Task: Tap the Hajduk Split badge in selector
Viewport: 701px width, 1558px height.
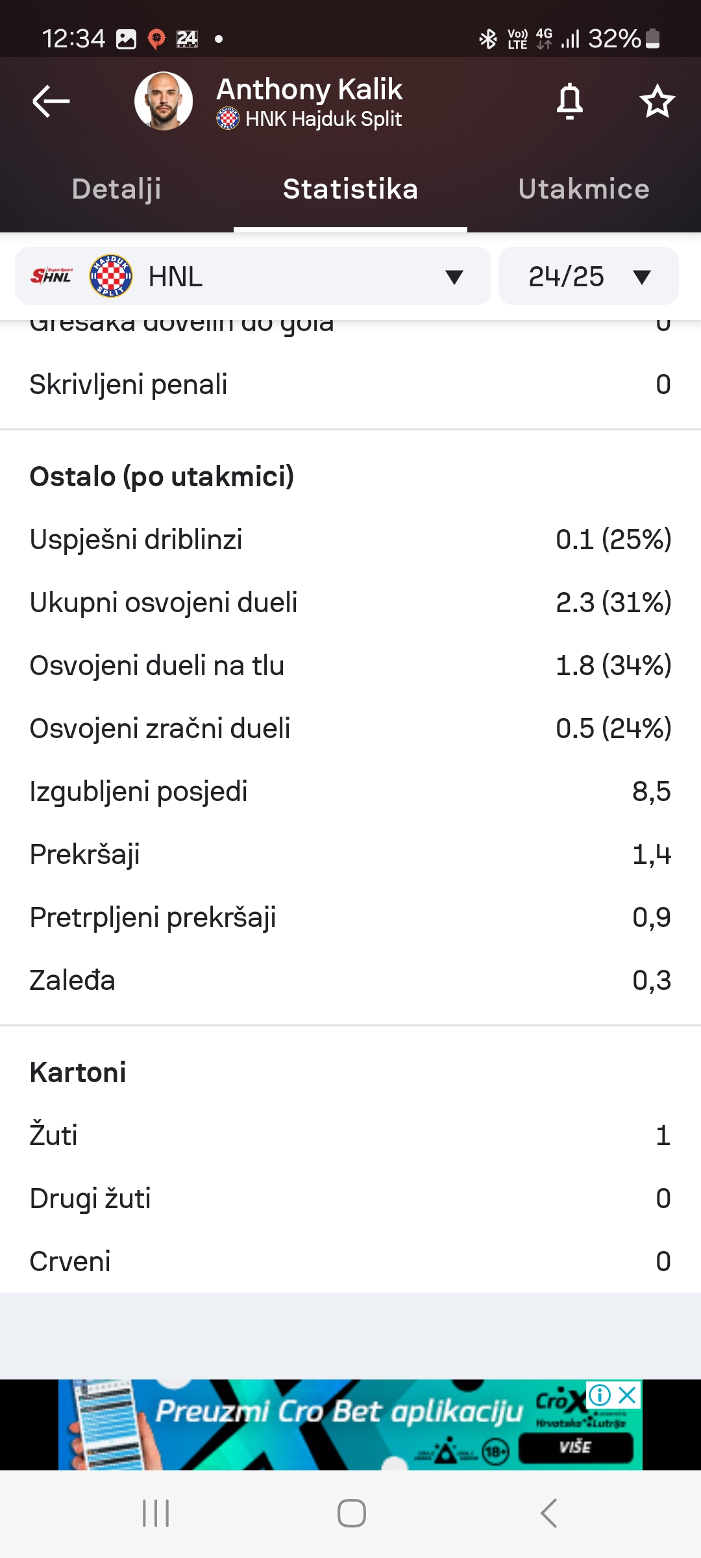Action: coord(111,276)
